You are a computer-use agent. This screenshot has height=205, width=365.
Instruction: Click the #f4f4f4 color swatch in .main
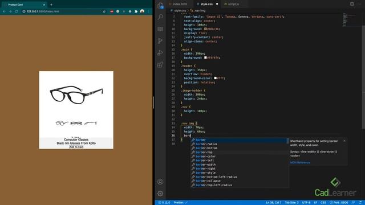click(205, 58)
